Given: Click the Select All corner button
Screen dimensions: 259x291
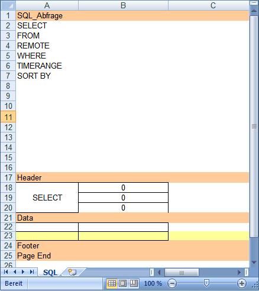Looking at the screenshot, I should tap(8, 5).
